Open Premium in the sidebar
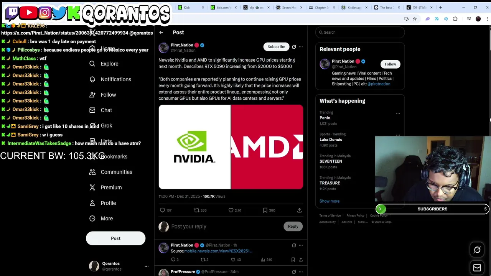This screenshot has width=491, height=276. coord(106,187)
